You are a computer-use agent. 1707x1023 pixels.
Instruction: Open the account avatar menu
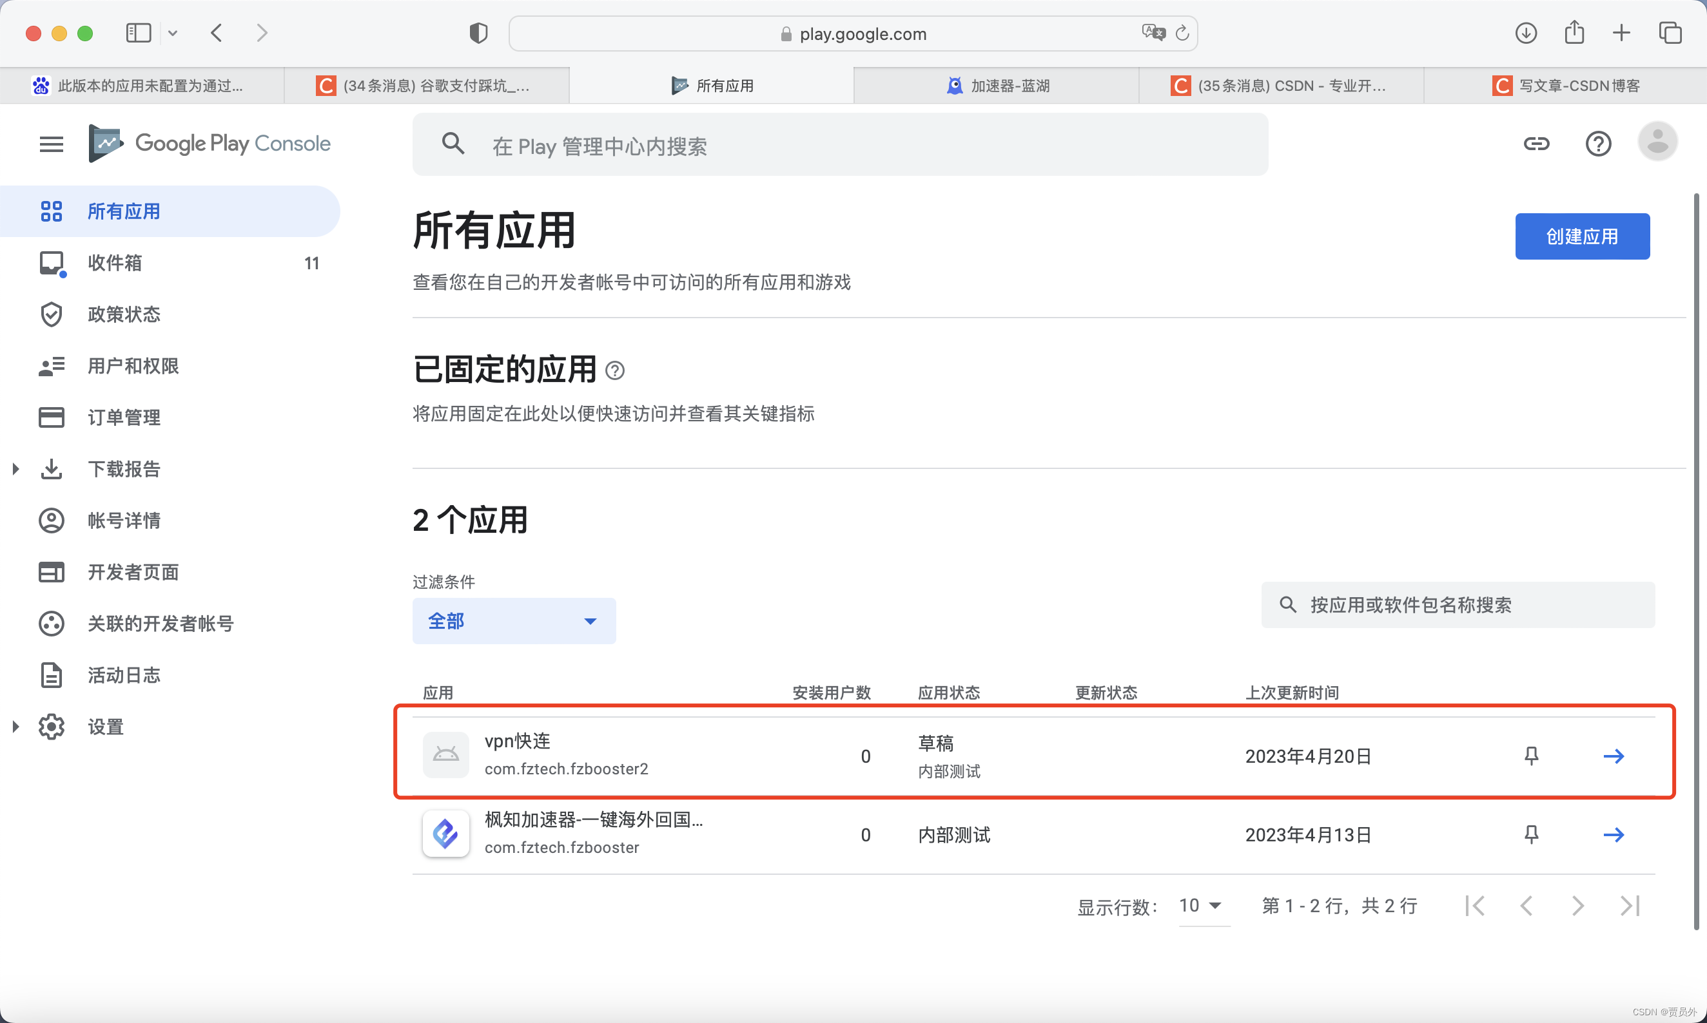coord(1657,142)
